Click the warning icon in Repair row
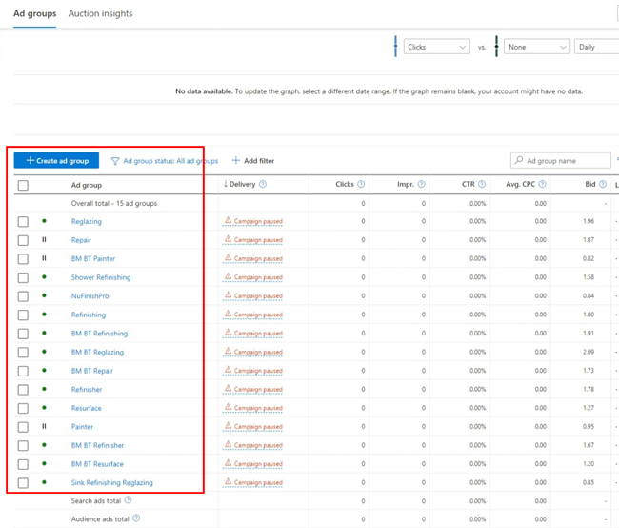Viewport: 619px width, 528px height. [x=228, y=238]
